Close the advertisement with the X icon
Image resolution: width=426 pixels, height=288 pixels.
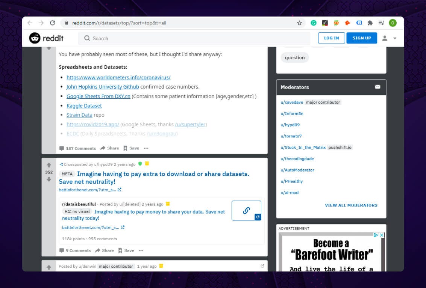[x=381, y=235]
